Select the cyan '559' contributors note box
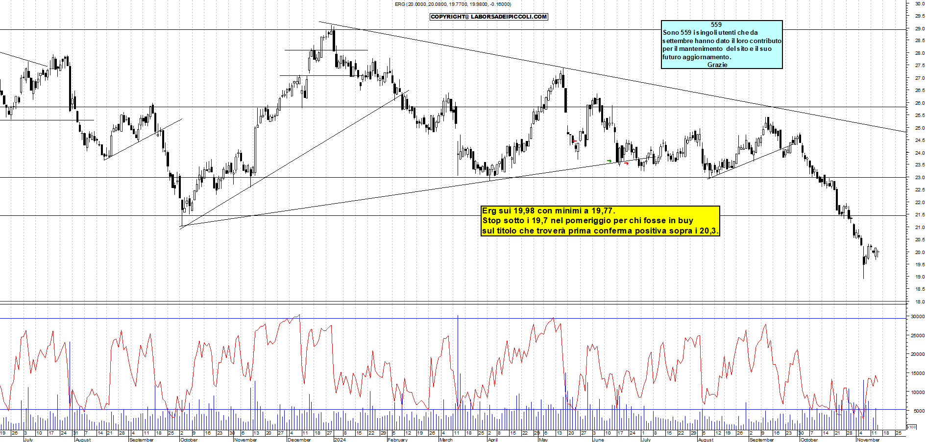This screenshot has height=442, width=926. 722,45
